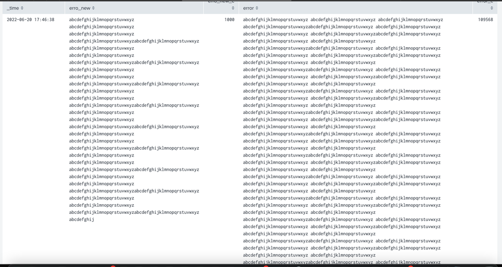The height and width of the screenshot is (267, 502).
Task: Click the first line of the error cell
Action: (x=343, y=20)
